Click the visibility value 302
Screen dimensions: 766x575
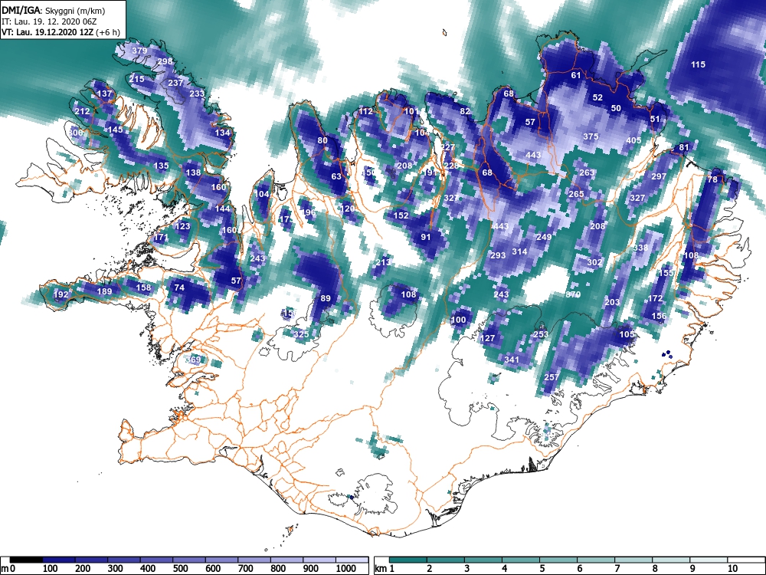pos(594,262)
